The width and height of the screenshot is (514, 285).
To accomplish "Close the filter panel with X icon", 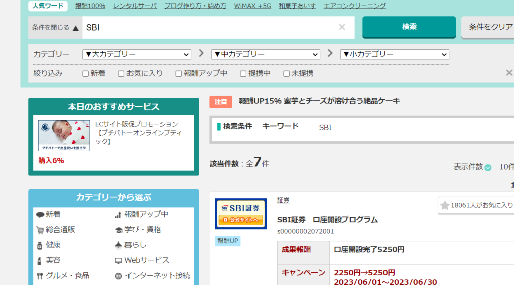I will tap(509, 73).
